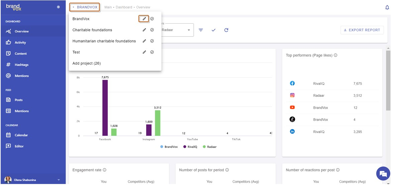The width and height of the screenshot is (393, 185).
Task: Show info for Number of posts for period
Action: pyautogui.click(x=227, y=170)
